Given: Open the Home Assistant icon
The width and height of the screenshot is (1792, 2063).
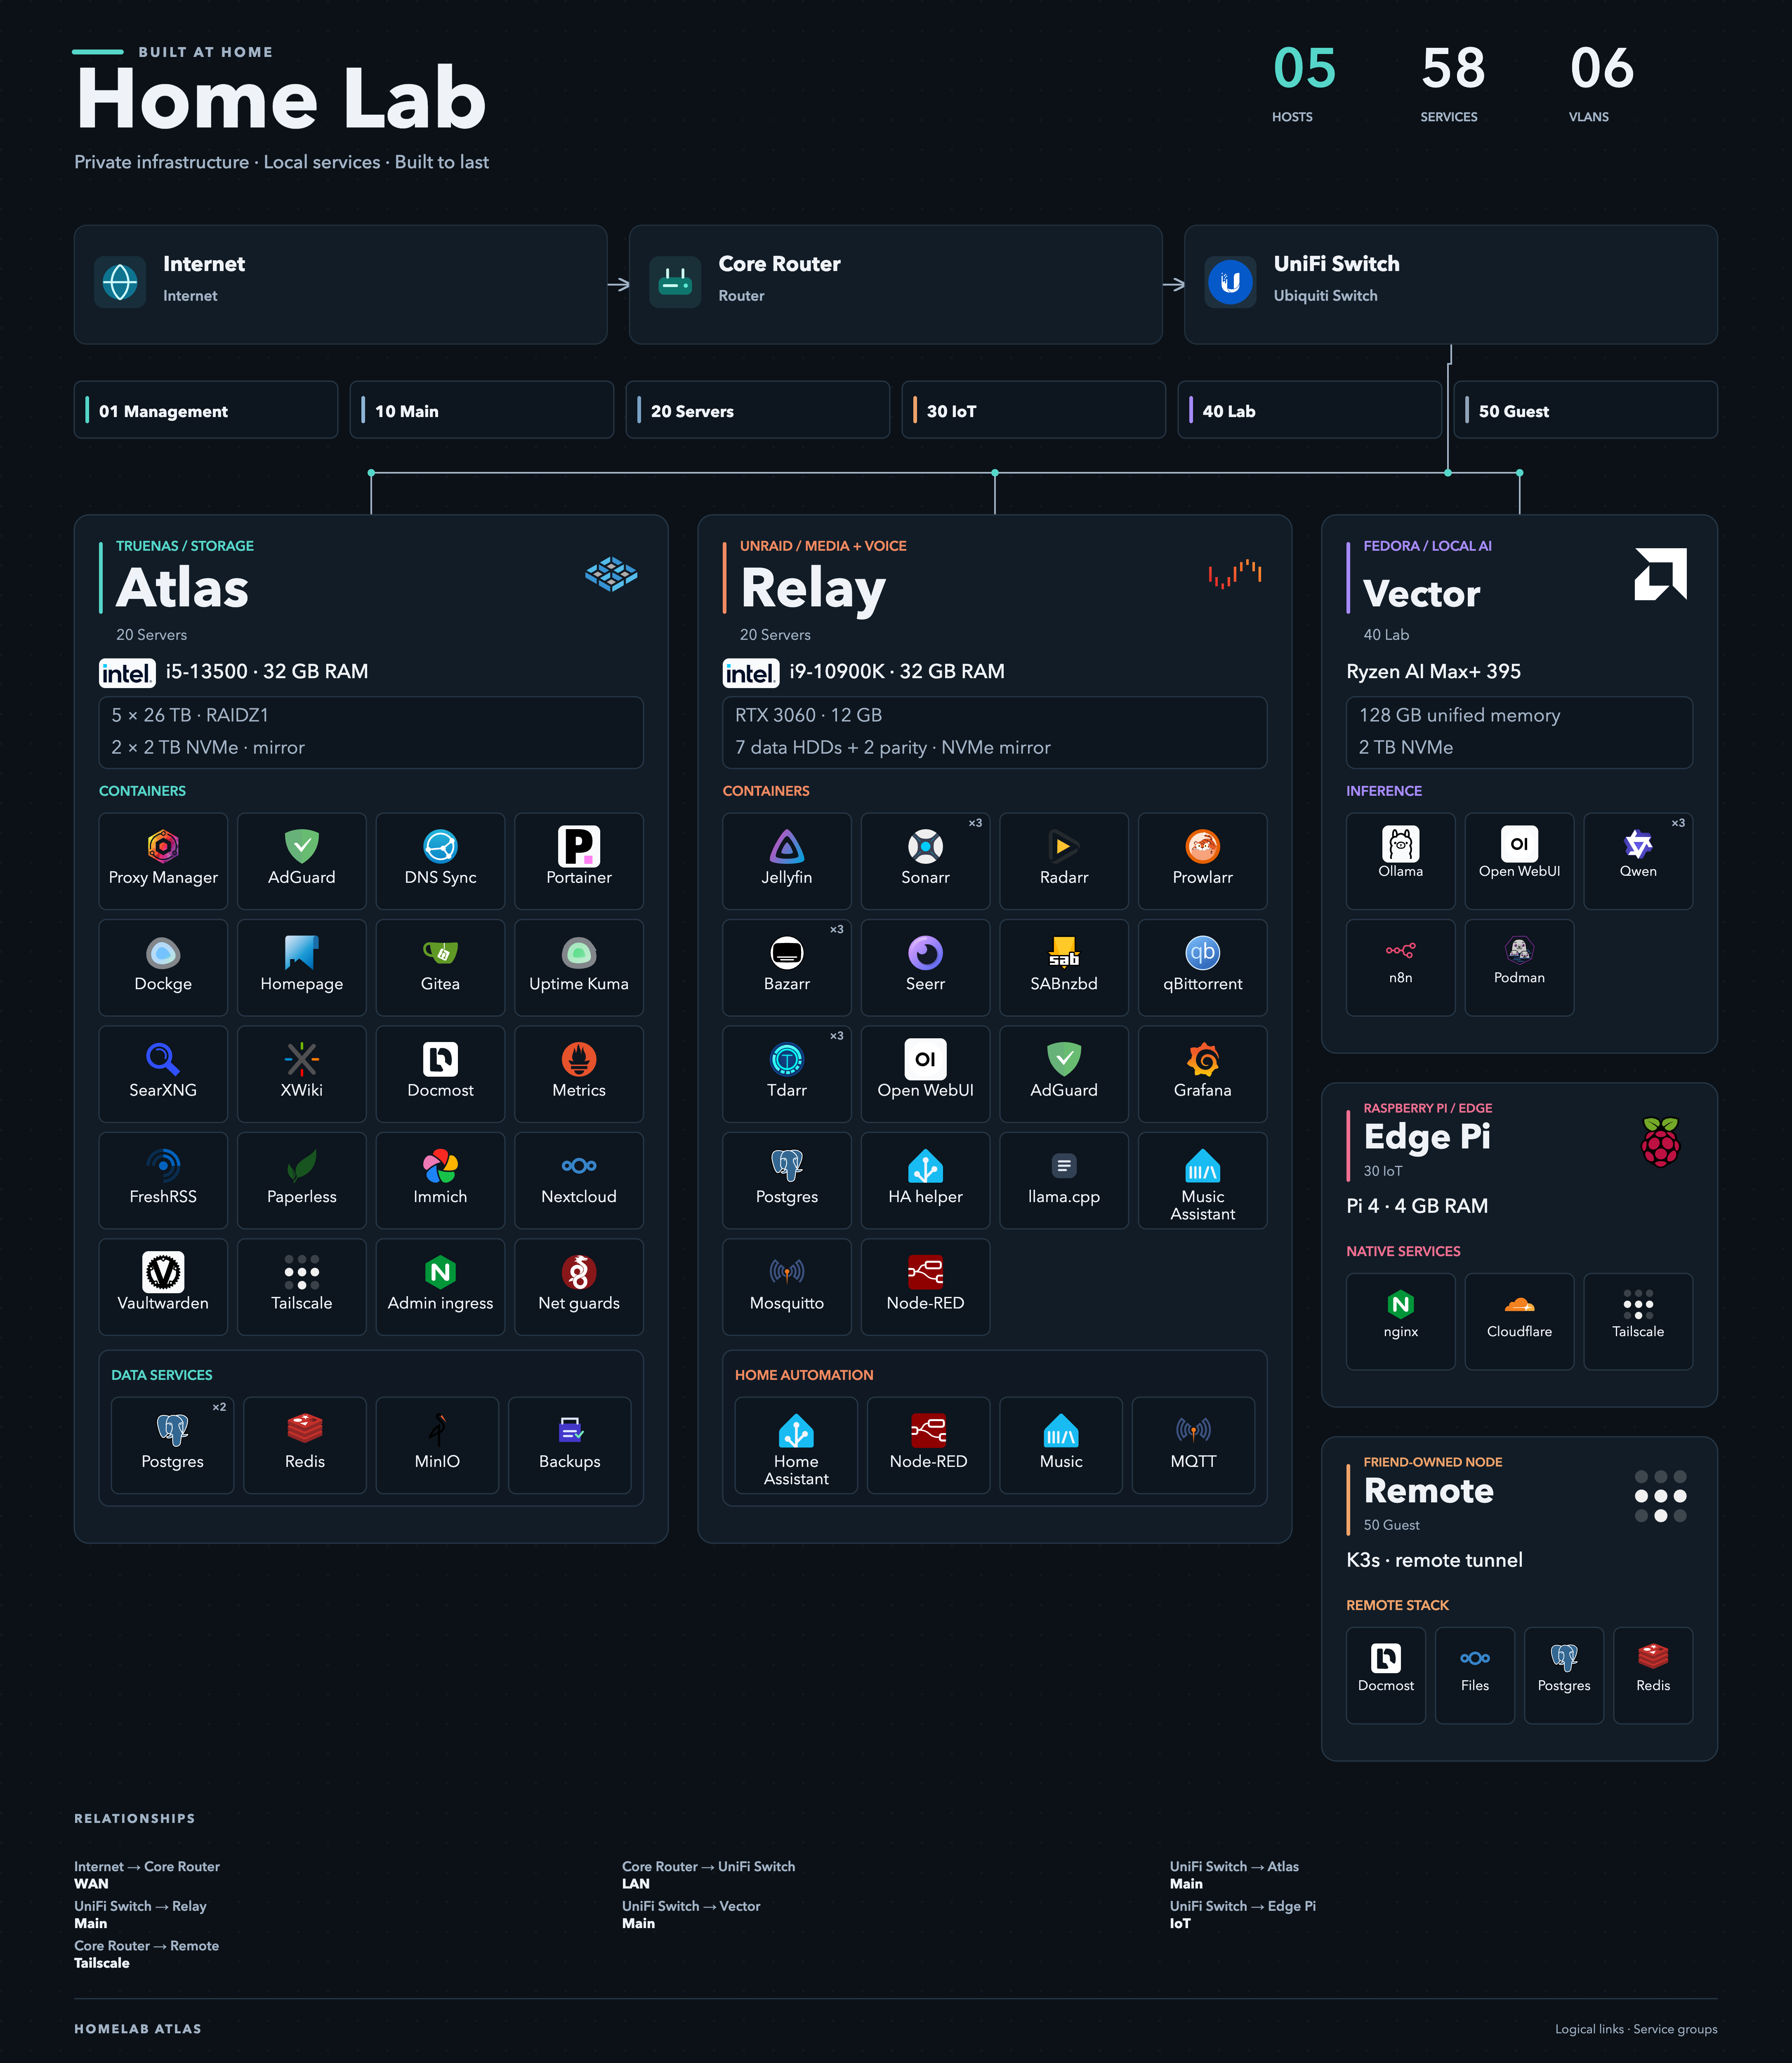Looking at the screenshot, I should (796, 1430).
